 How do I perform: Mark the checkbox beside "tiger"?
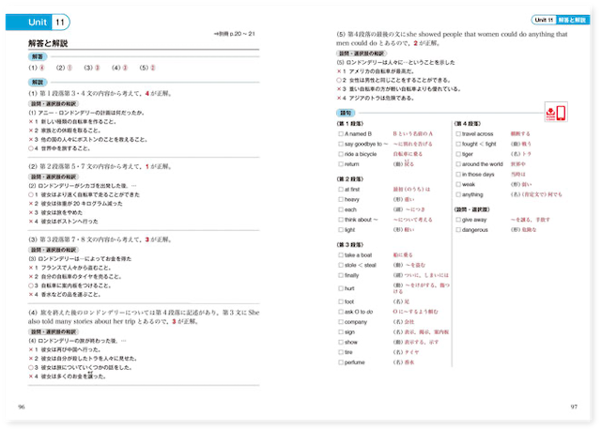point(458,154)
